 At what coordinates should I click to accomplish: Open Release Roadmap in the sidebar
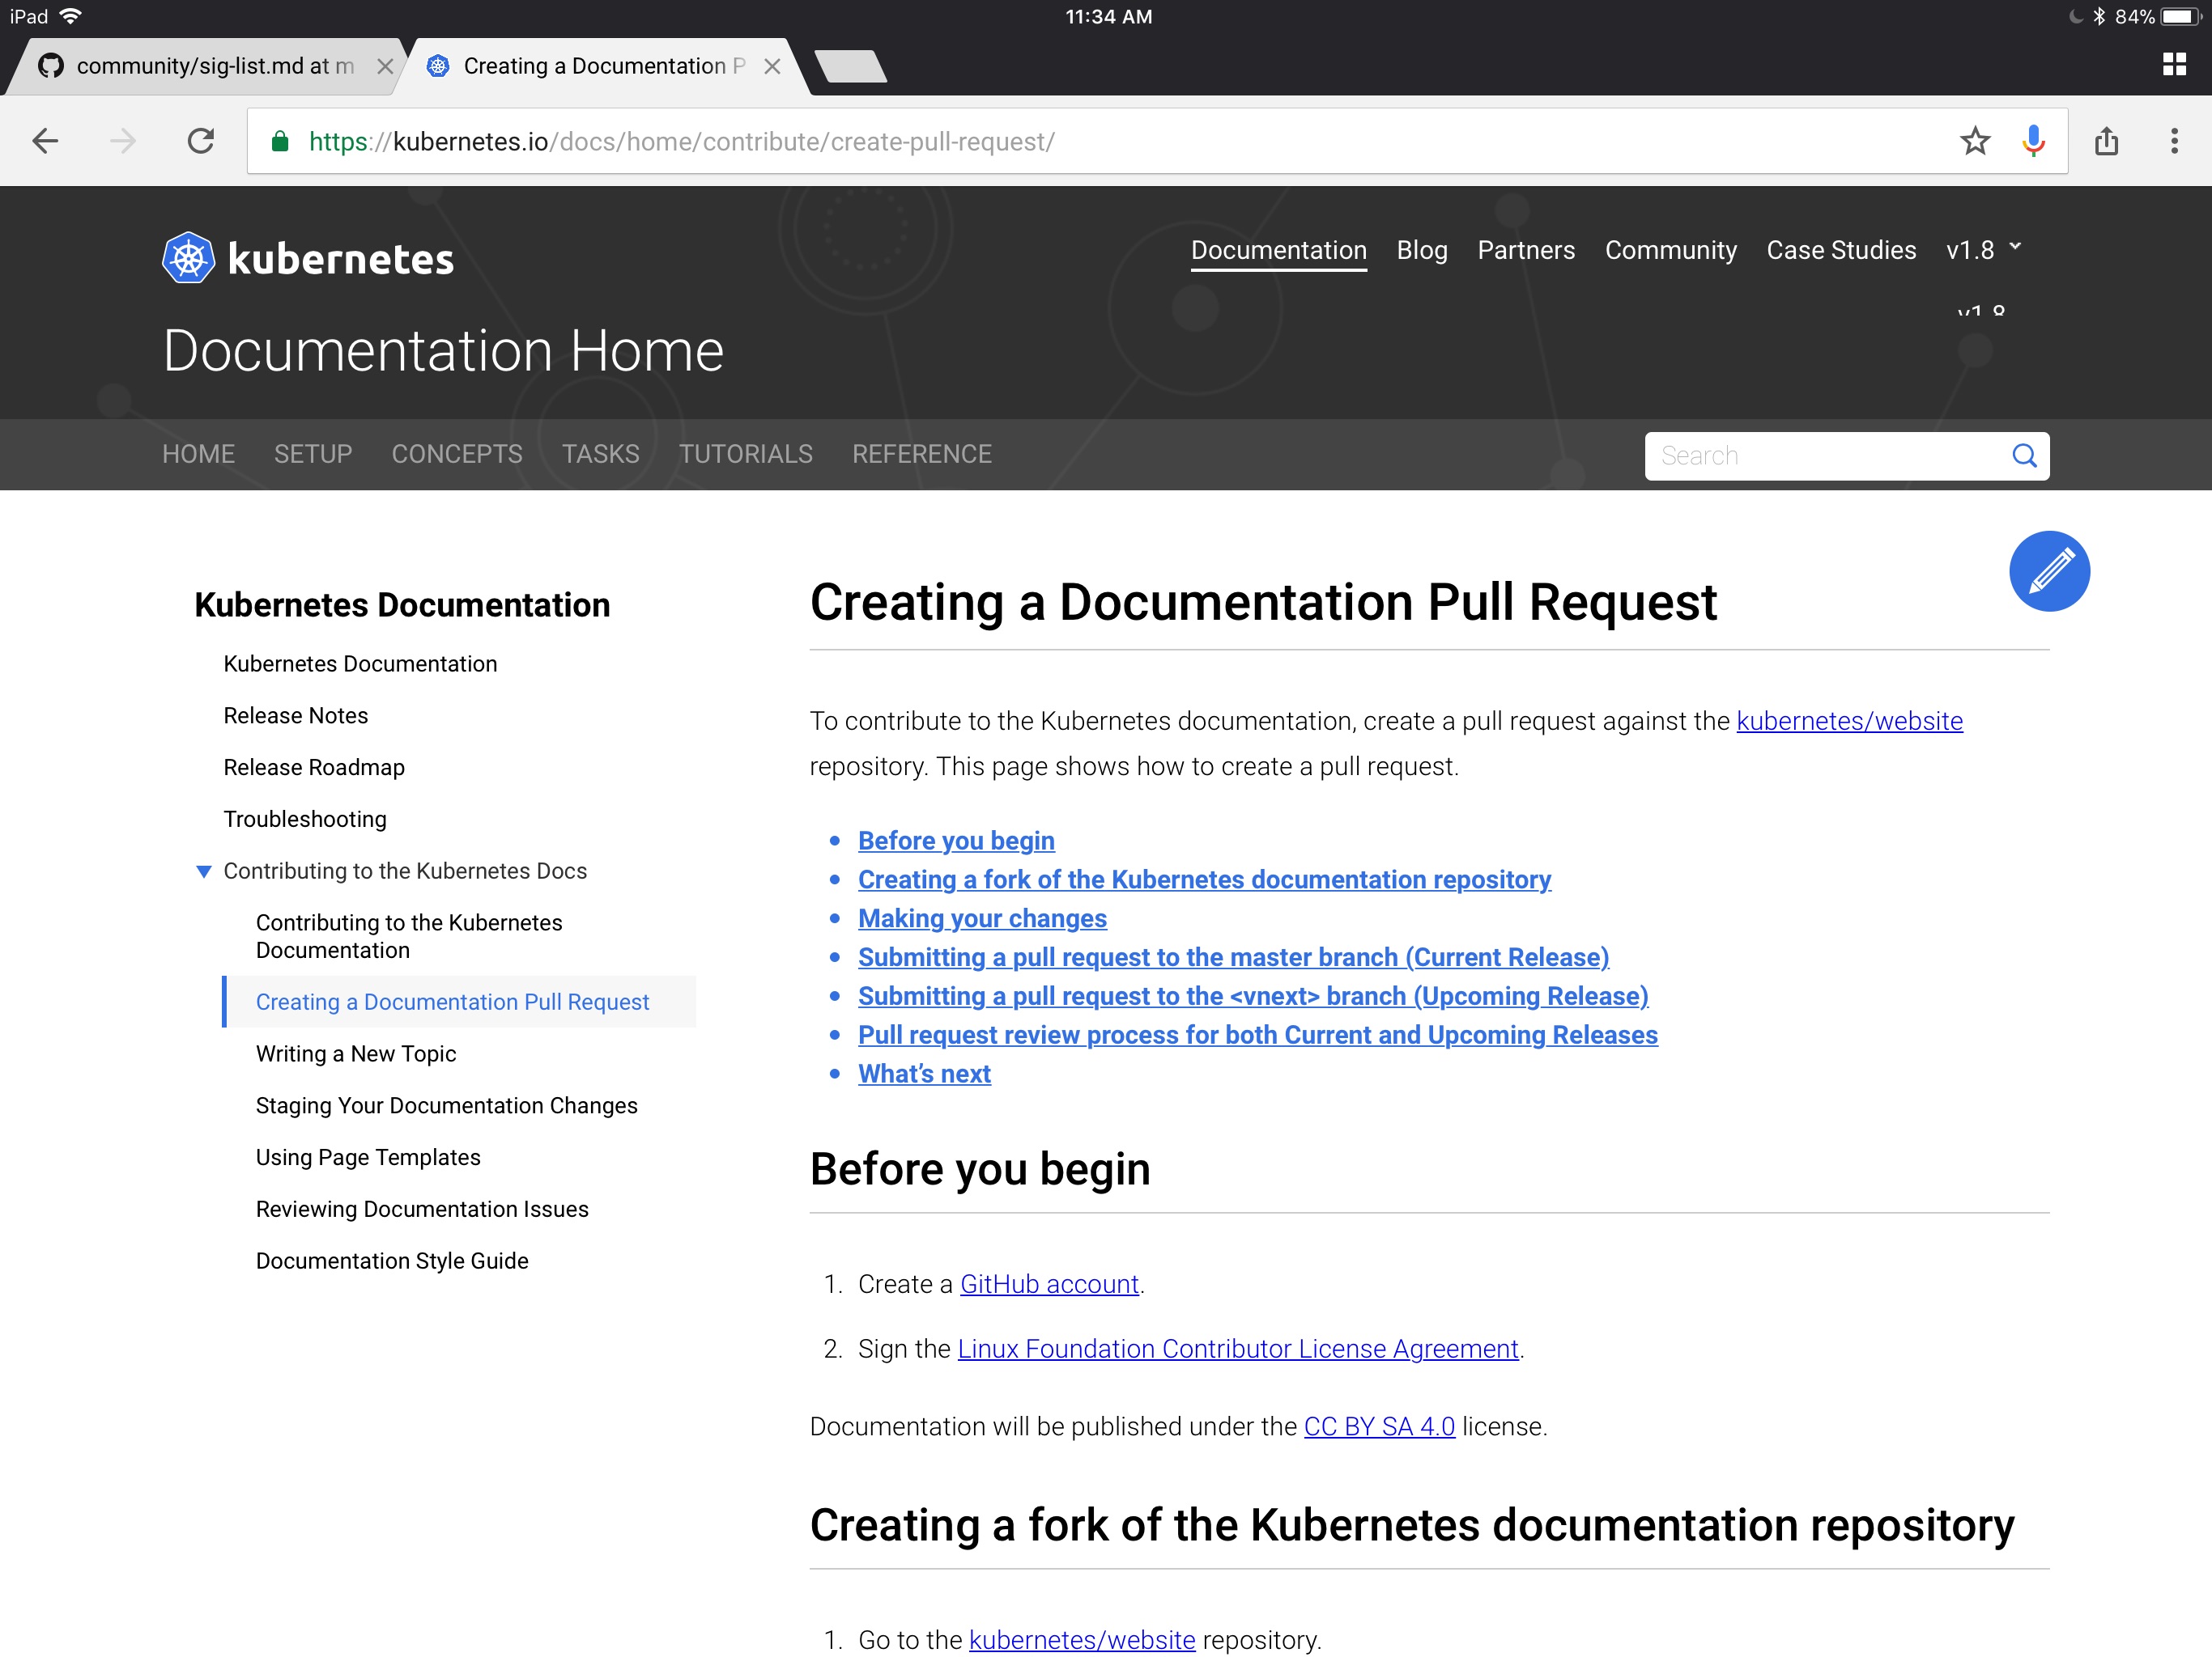(x=314, y=768)
